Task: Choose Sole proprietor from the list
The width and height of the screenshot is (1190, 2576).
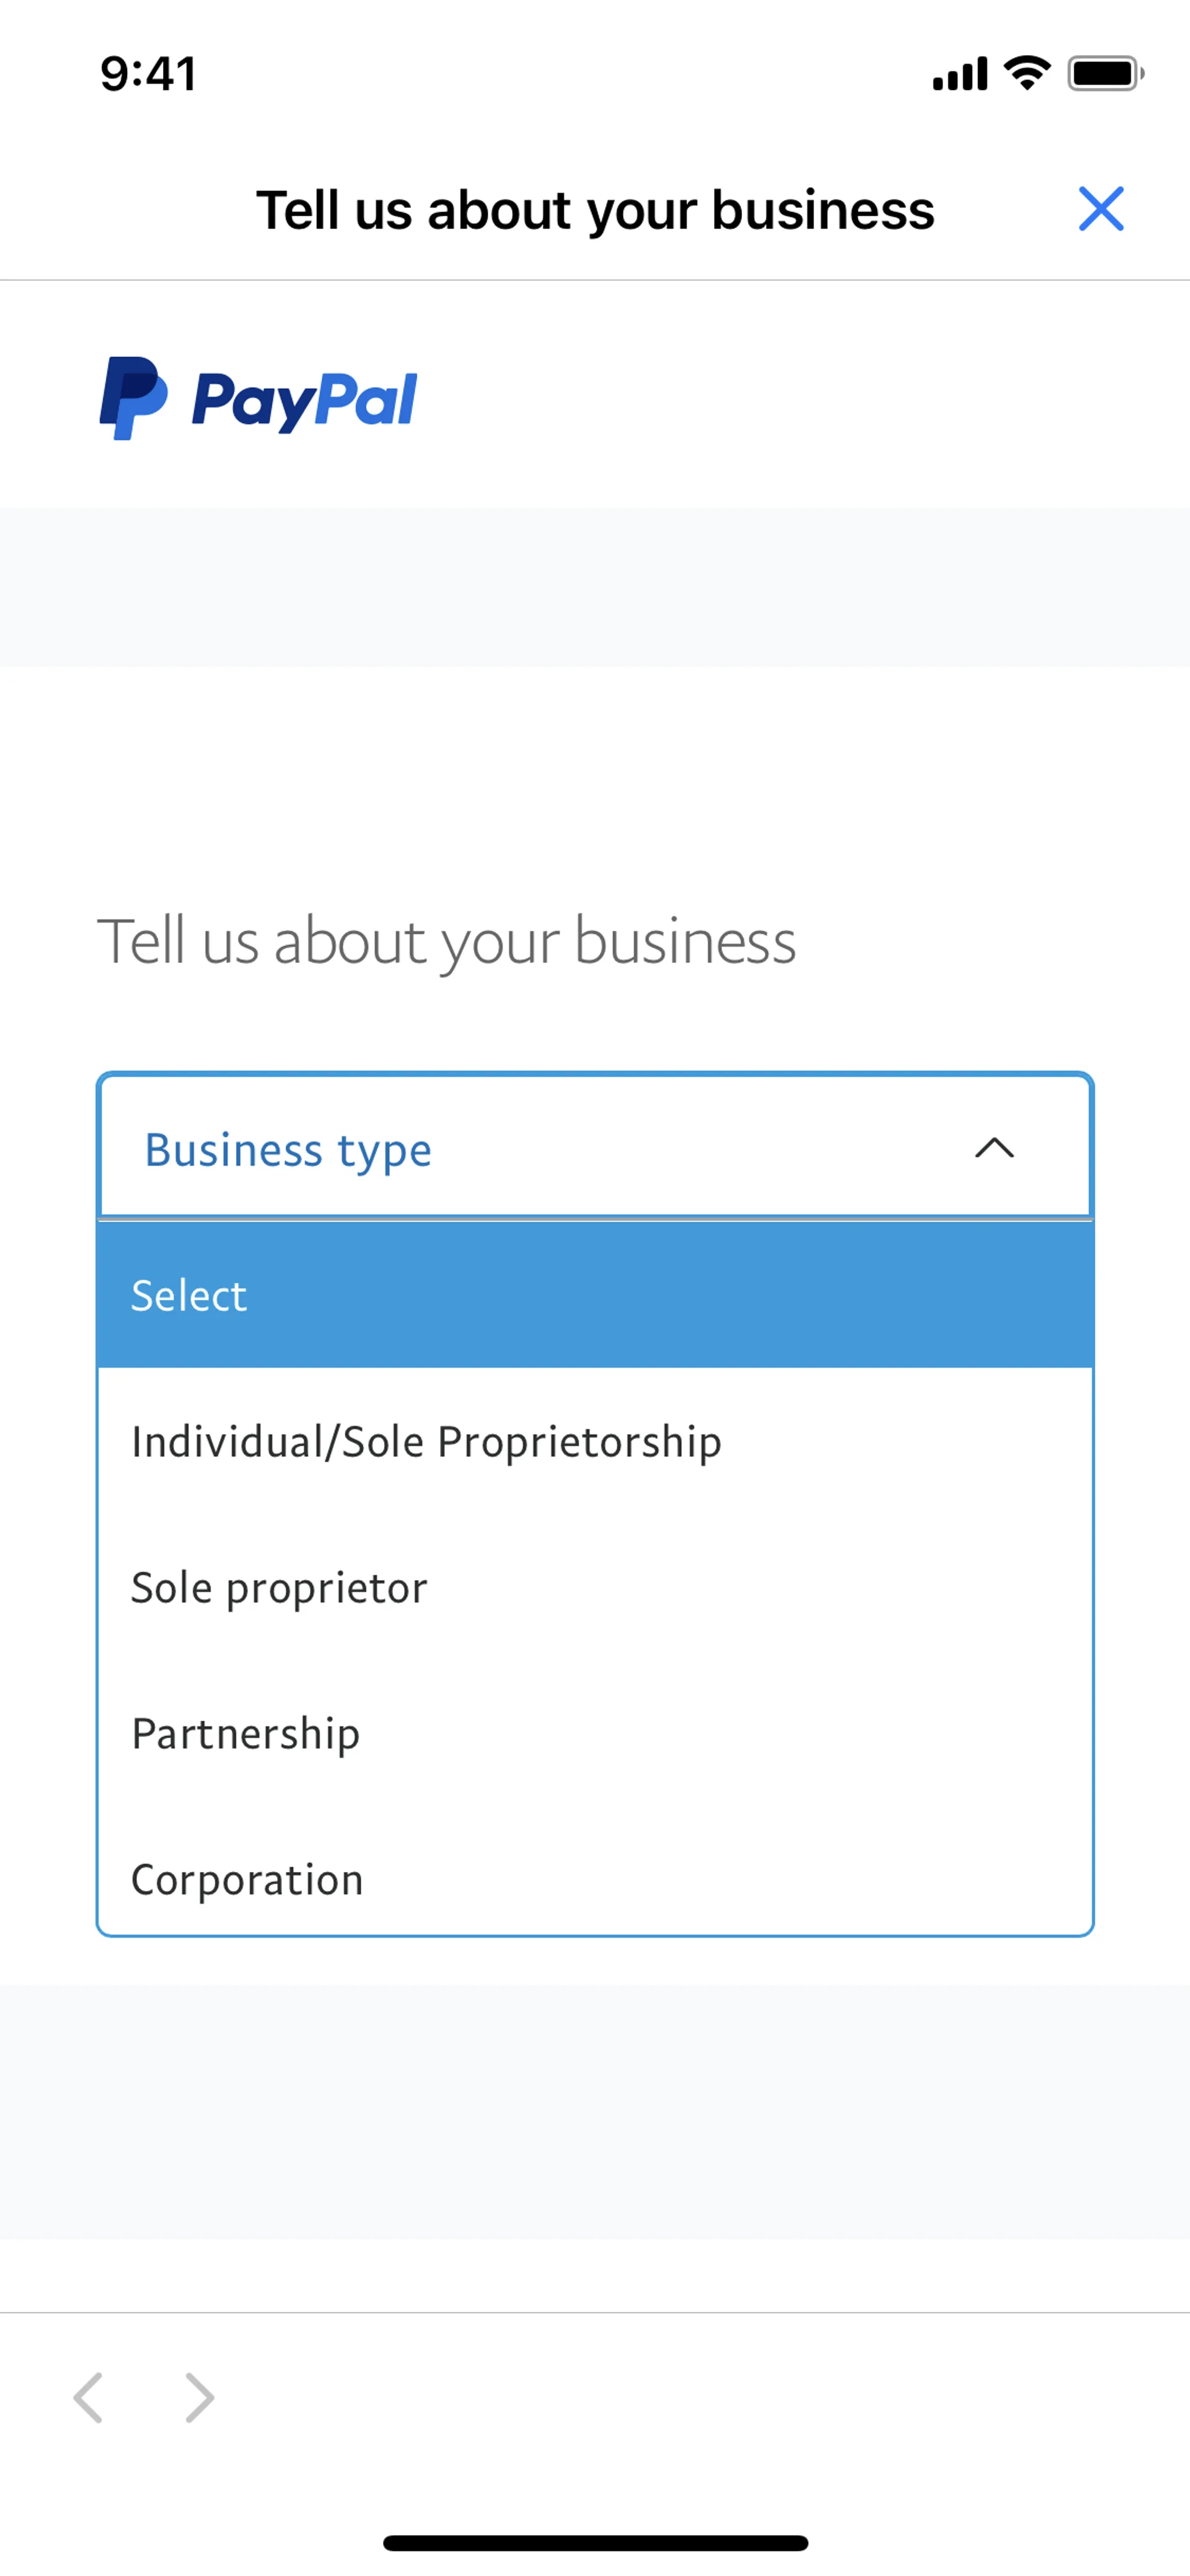Action: point(279,1587)
